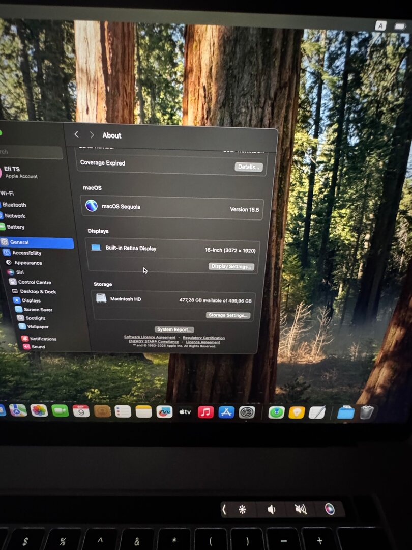The width and height of the screenshot is (412, 550).
Task: Open the Downloads folder in Dock
Action: pos(346,413)
